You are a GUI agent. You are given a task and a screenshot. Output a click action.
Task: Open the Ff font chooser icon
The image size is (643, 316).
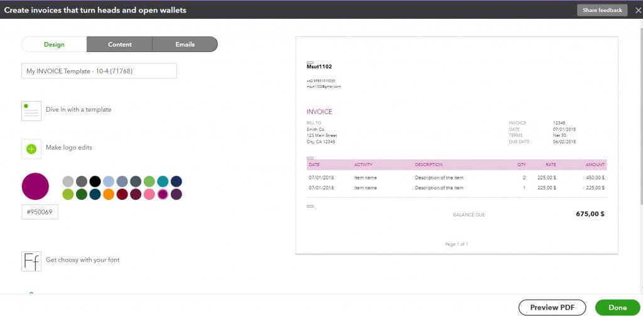click(31, 261)
